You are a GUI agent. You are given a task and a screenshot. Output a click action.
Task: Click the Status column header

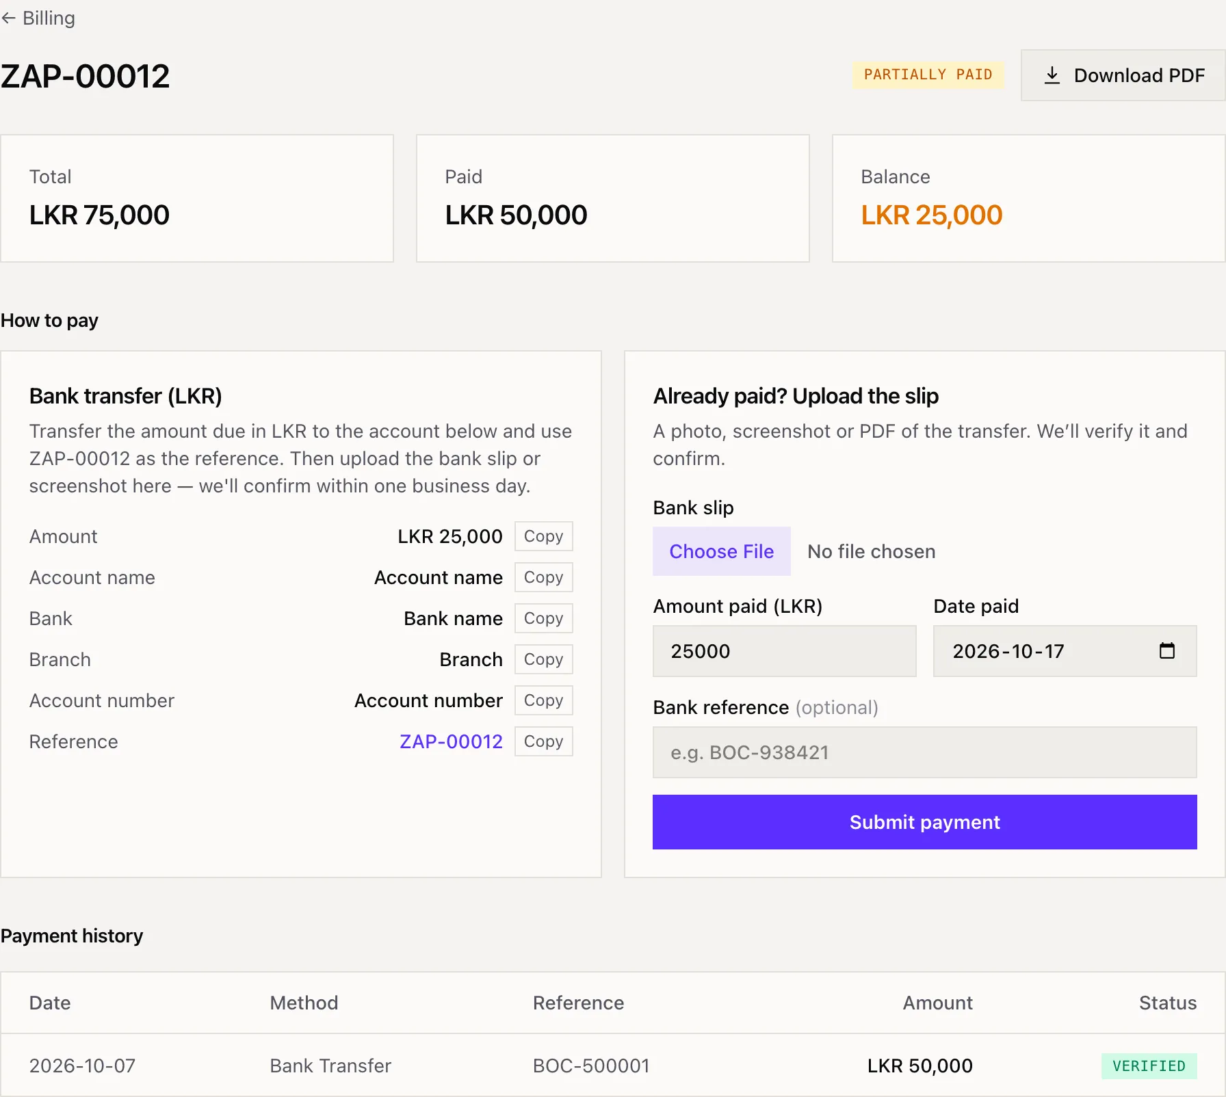click(x=1168, y=1003)
